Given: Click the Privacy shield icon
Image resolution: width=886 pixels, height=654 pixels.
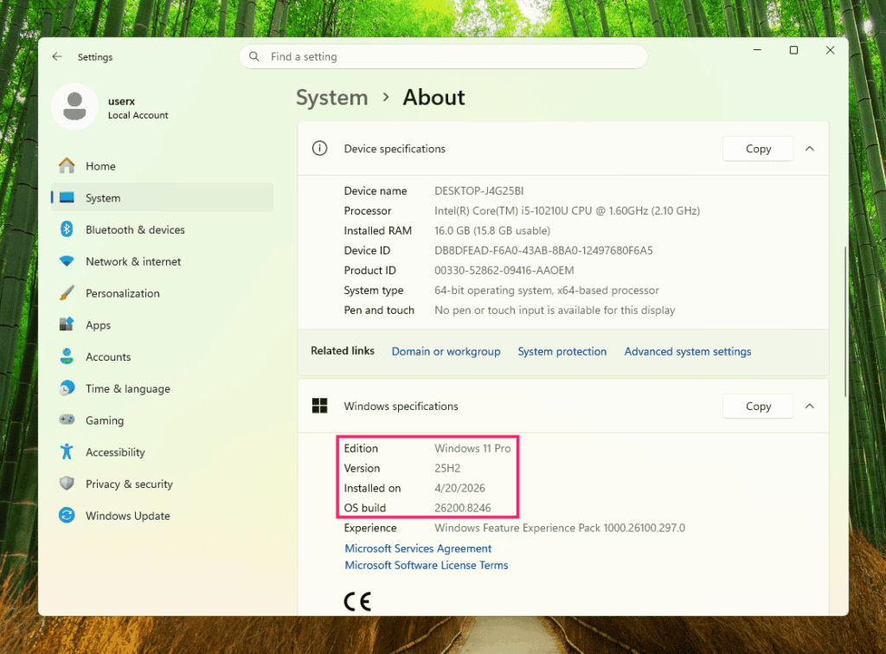Looking at the screenshot, I should coord(67,483).
